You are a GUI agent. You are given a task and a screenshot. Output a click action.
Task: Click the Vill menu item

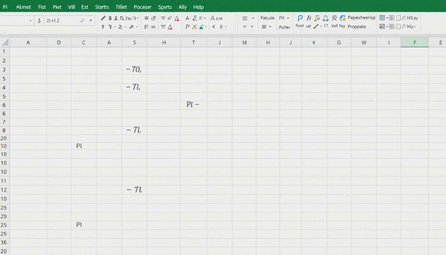pos(71,7)
